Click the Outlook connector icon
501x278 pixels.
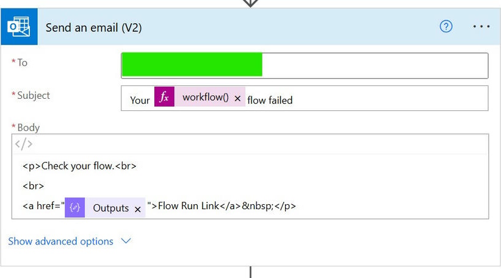tap(19, 27)
